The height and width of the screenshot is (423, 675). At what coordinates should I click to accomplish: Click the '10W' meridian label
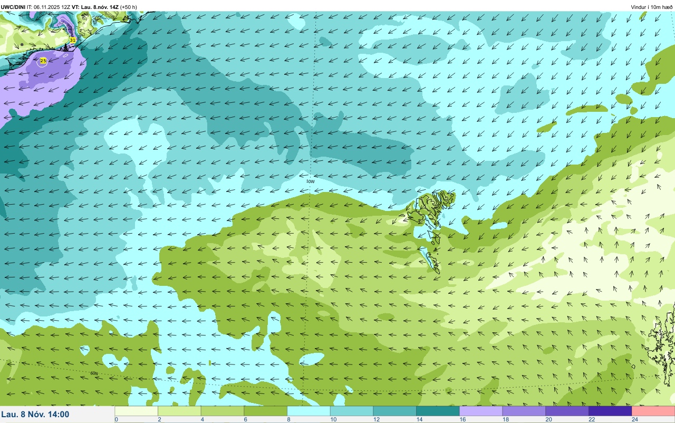[x=310, y=181]
